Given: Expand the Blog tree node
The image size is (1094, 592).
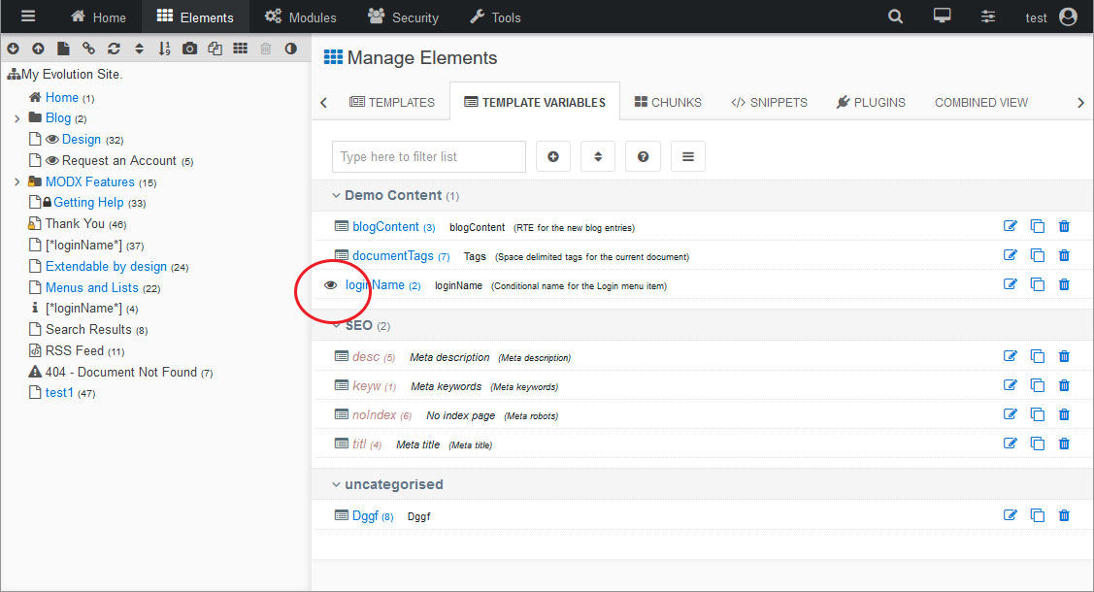Looking at the screenshot, I should tap(17, 117).
